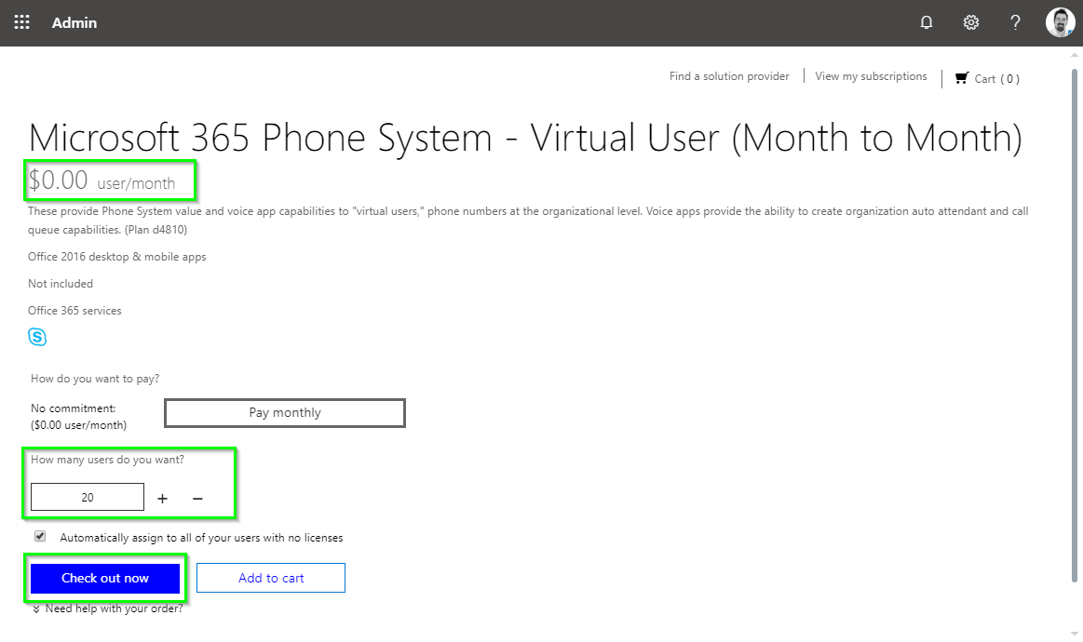Click the Add to cart button
This screenshot has height=642, width=1083.
coord(270,578)
